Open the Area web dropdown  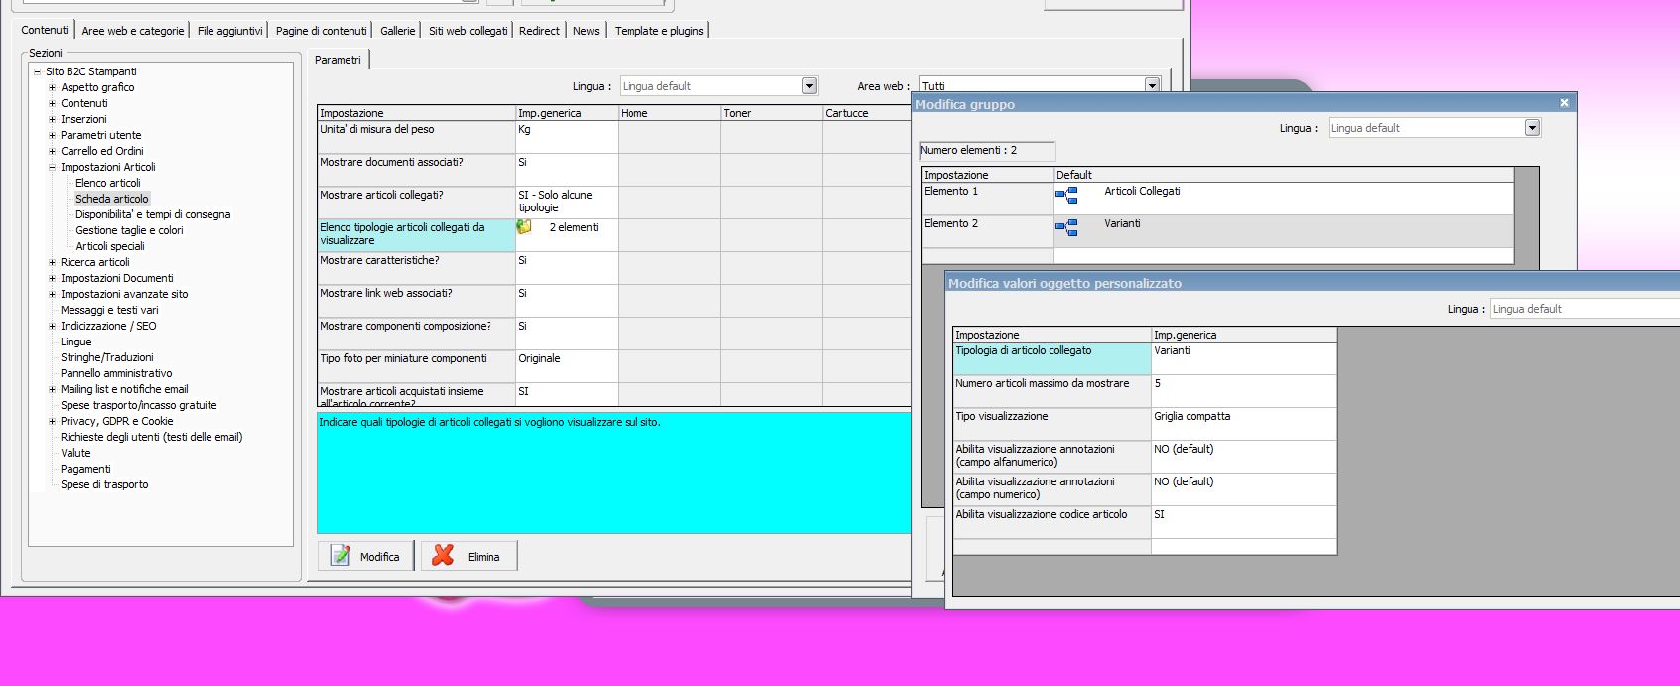(1152, 86)
